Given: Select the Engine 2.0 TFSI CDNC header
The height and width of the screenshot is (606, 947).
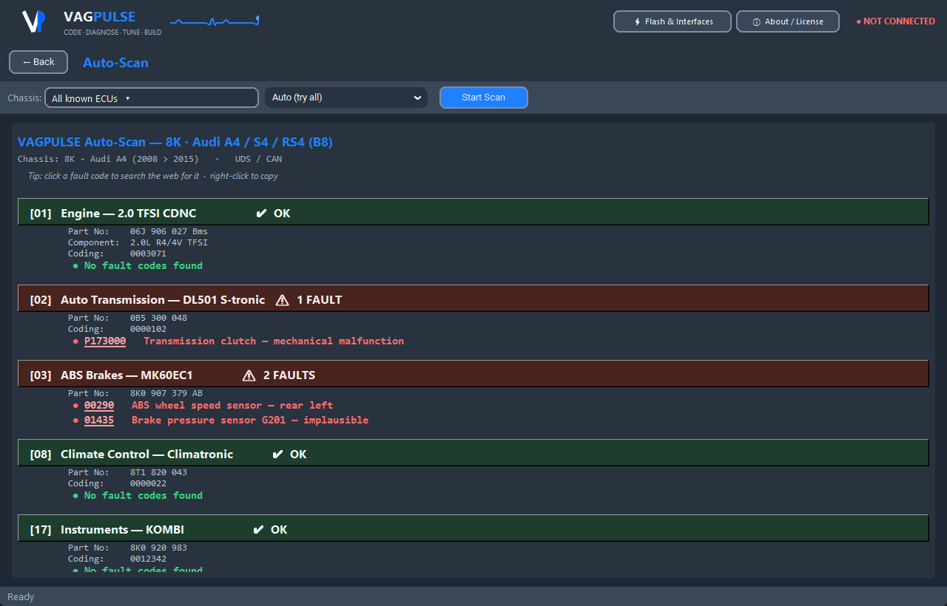Looking at the screenshot, I should 473,214.
